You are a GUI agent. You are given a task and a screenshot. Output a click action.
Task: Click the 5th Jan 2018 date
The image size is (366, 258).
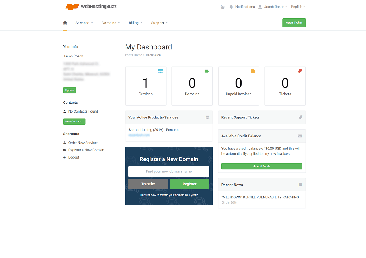click(x=229, y=202)
